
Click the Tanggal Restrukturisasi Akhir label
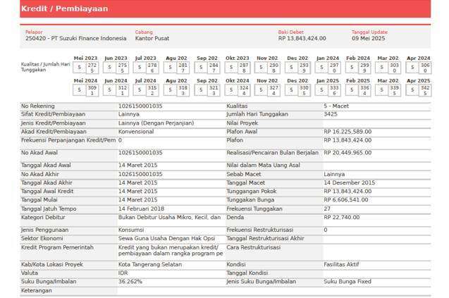tap(265, 238)
